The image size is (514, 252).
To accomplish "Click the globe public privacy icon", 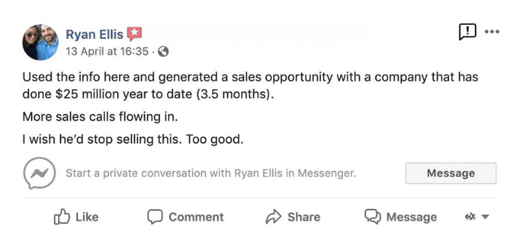I will (164, 51).
